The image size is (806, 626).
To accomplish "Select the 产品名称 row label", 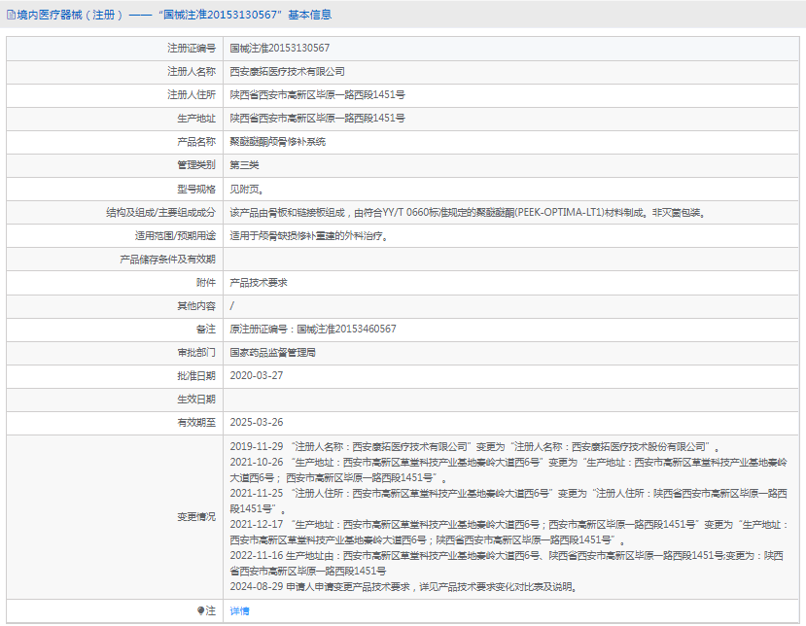I will click(196, 141).
